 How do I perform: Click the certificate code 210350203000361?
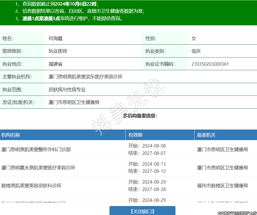coord(210,64)
